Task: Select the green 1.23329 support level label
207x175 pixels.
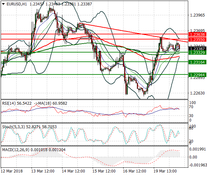Action: click(x=197, y=53)
